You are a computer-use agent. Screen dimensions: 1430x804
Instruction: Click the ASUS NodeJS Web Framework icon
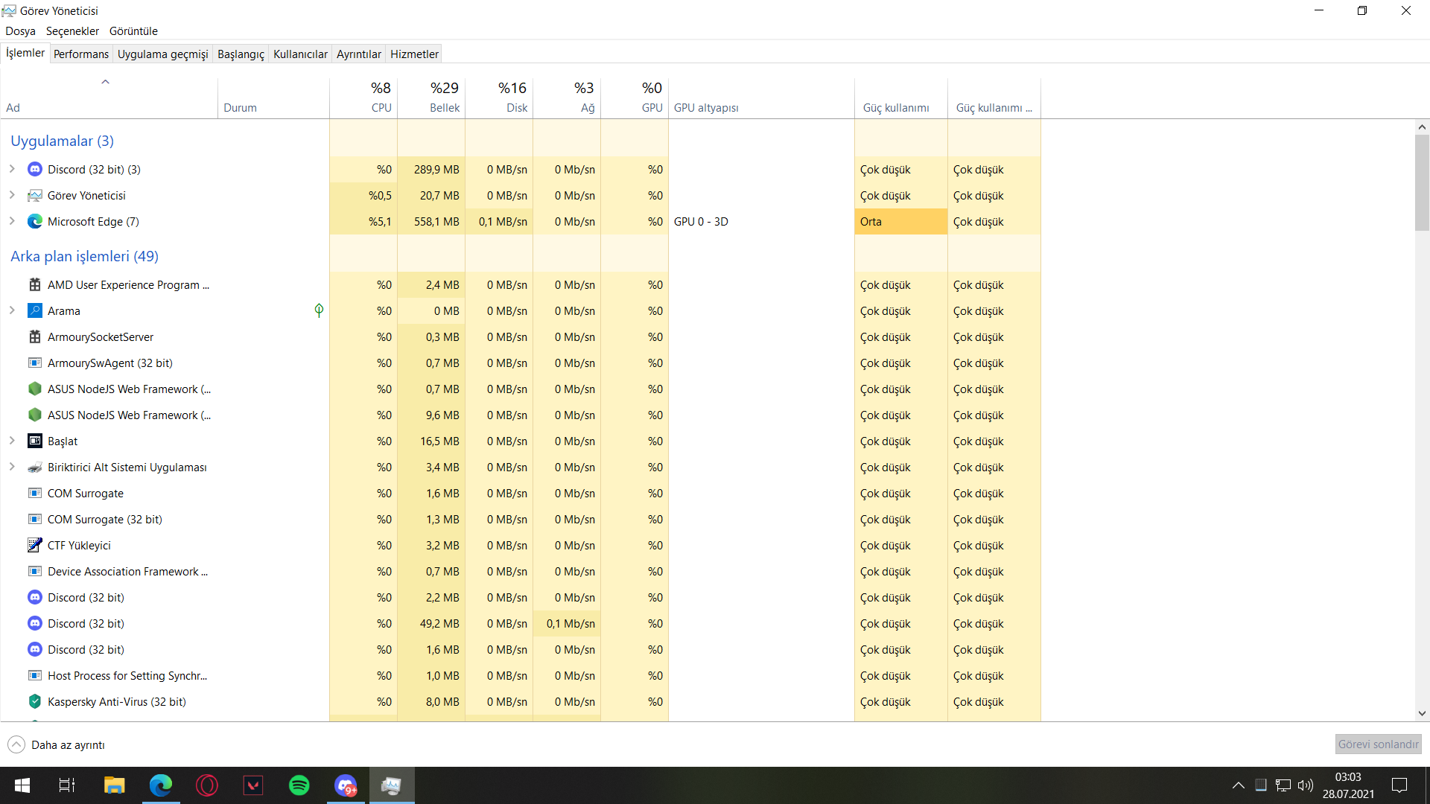point(34,389)
